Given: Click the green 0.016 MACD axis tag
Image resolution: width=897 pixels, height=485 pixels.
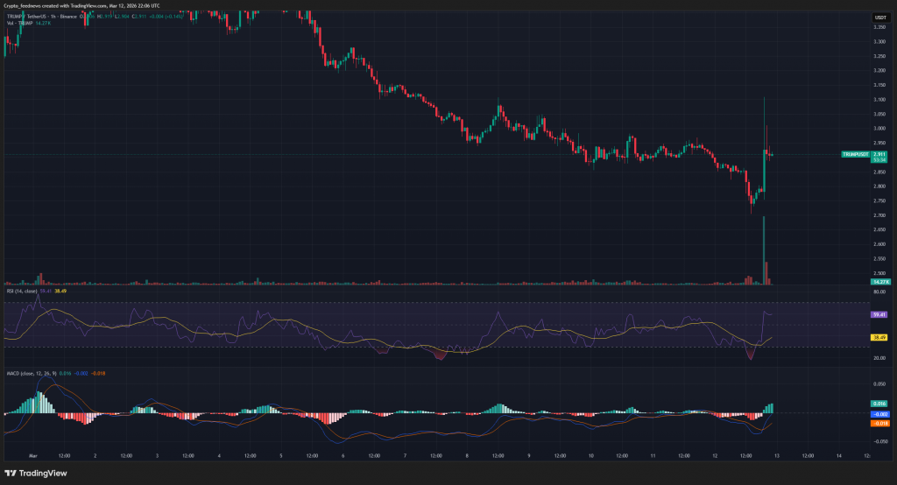Looking at the screenshot, I should (880, 404).
